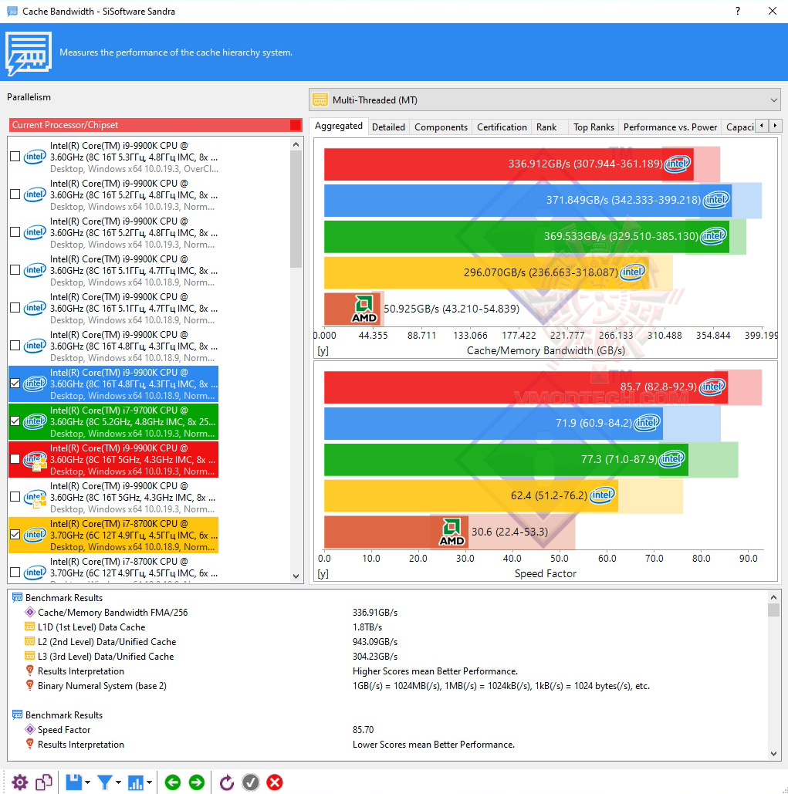This screenshot has width=788, height=794.
Task: Click Intel logo on the 85.7 speed factor bar
Action: (x=712, y=387)
